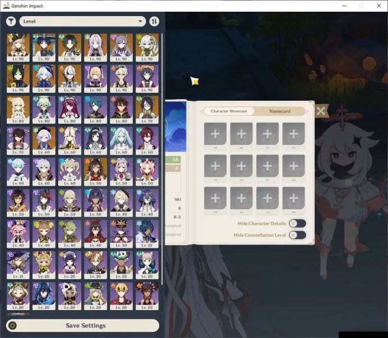The width and height of the screenshot is (388, 338).
Task: Minimize the Genshin Impact window
Action: point(344,6)
